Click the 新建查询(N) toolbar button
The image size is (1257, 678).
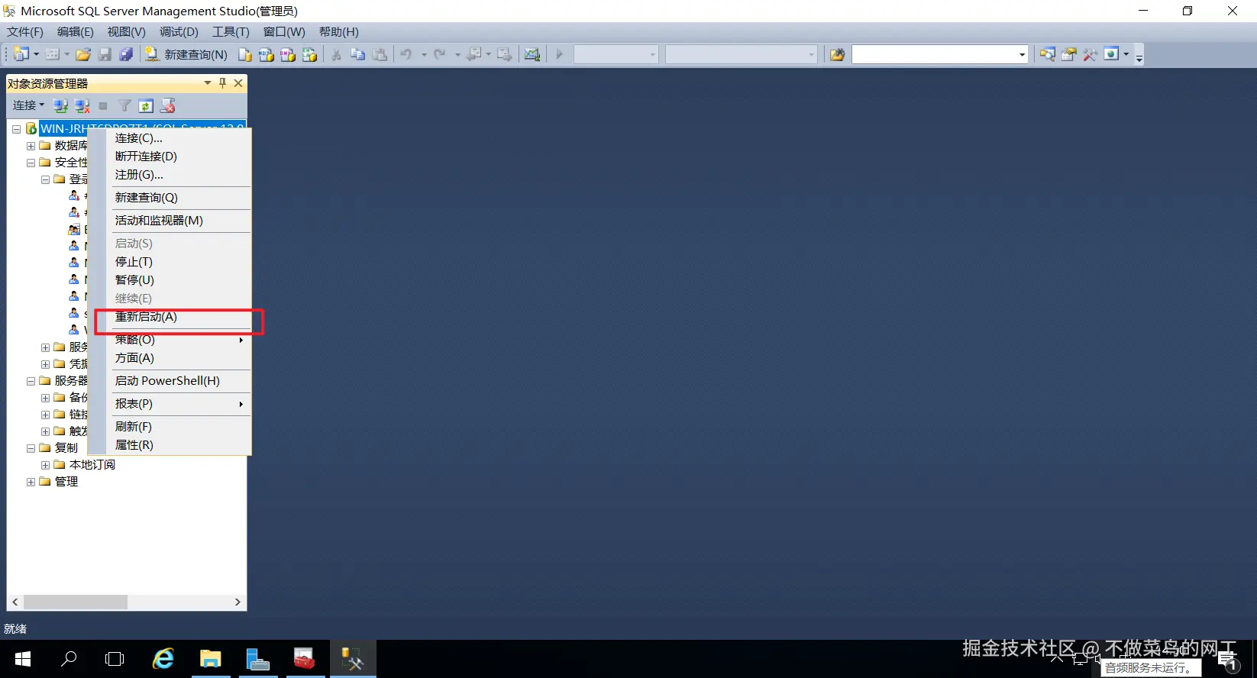point(186,54)
